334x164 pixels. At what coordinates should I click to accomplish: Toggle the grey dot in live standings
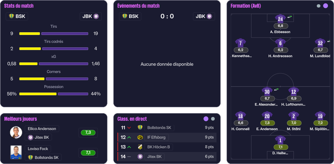(213, 119)
